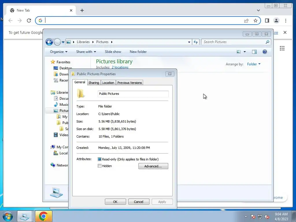Open the view options dropdown arrow
296x222 pixels.
coord(245,52)
